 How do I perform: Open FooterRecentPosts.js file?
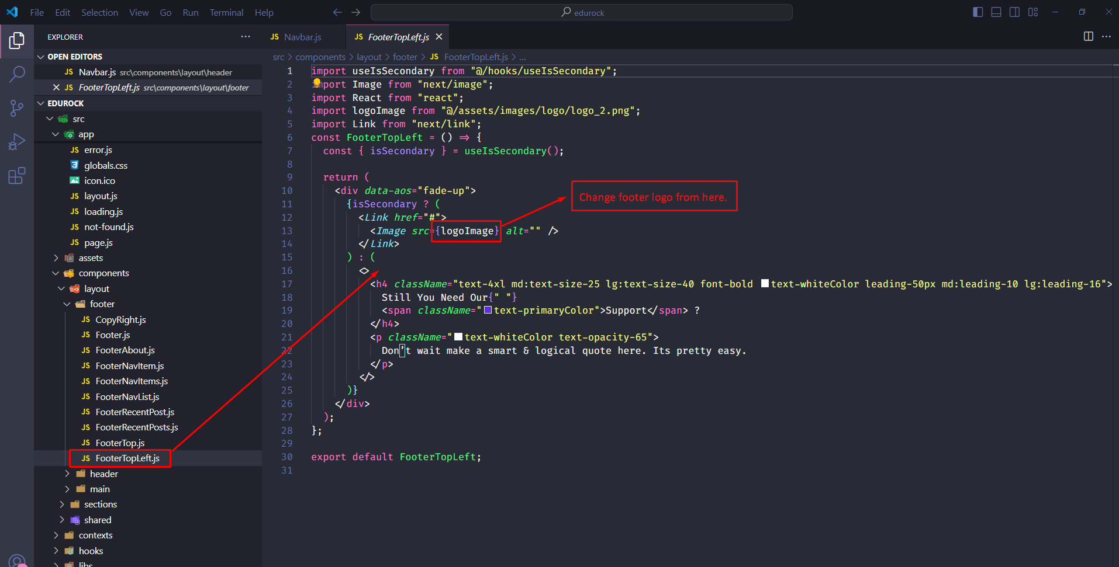click(148, 427)
